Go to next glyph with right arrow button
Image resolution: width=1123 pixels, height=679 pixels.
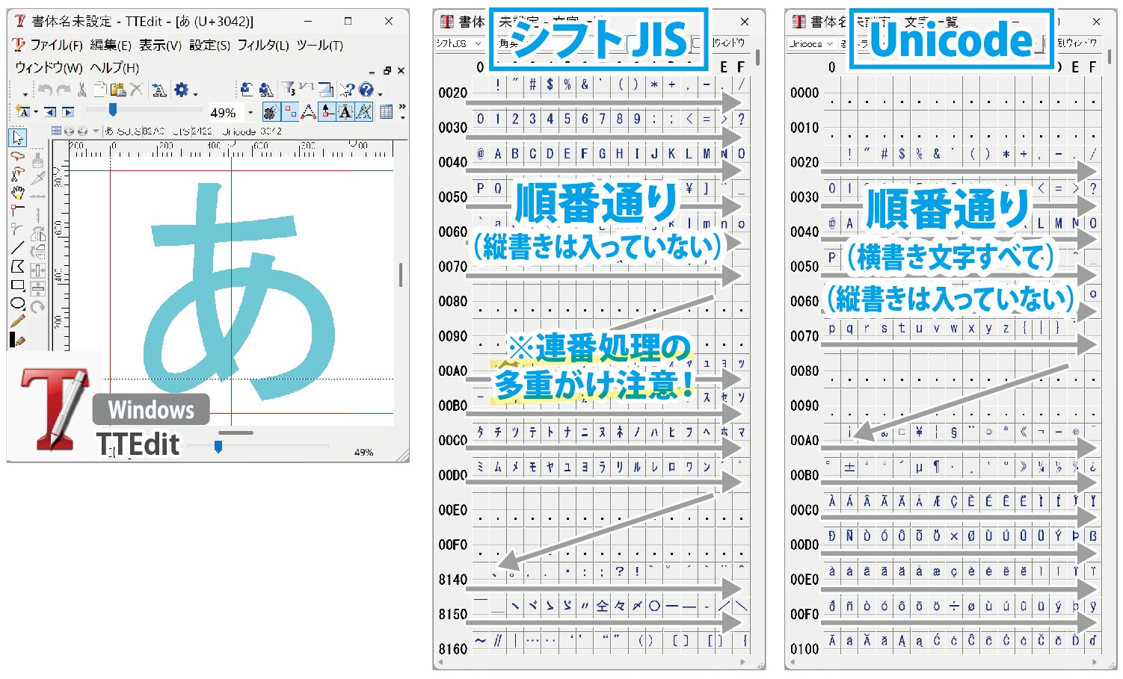68,112
